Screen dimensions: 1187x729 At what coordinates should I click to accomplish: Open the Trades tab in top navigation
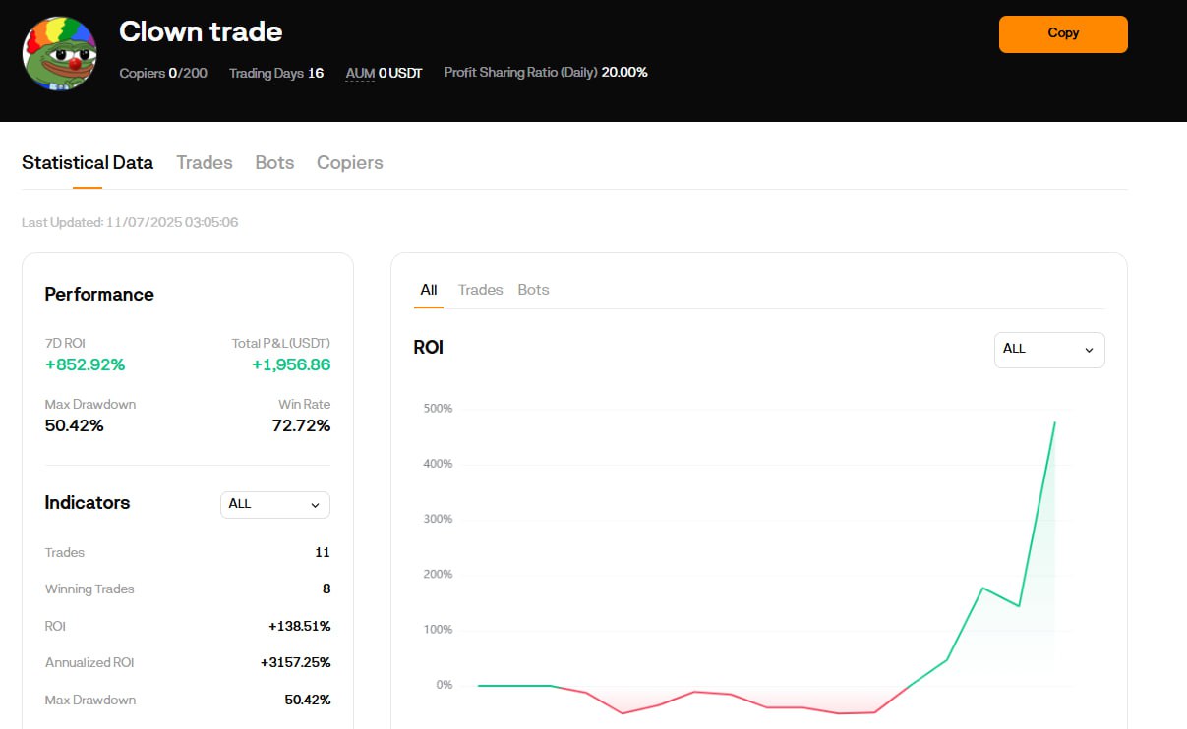tap(205, 163)
